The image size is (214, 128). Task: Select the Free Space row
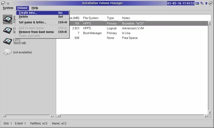pos(132,38)
